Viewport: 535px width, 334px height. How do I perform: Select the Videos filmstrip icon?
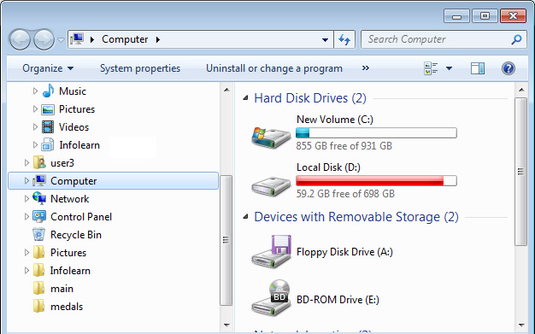point(48,127)
